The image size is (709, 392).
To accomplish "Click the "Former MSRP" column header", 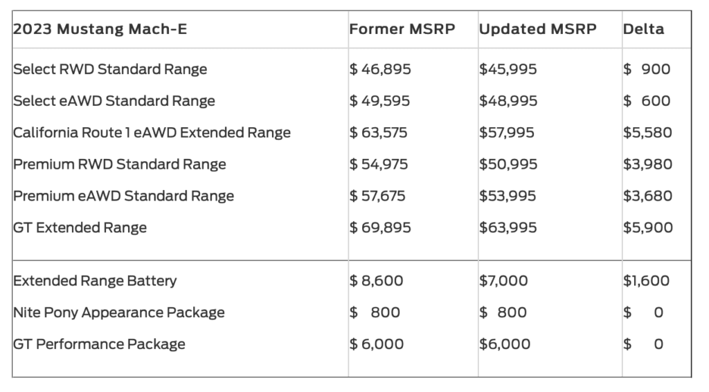I will coord(402,29).
